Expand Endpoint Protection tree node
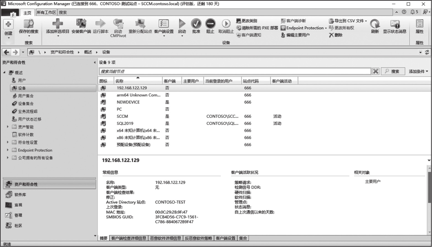 pos(8,150)
